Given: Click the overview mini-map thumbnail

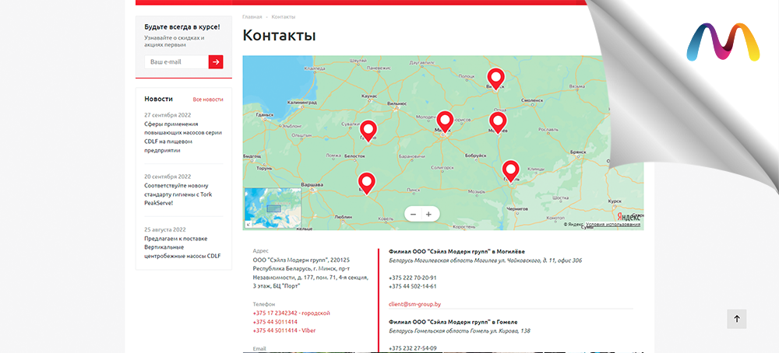Looking at the screenshot, I should click(273, 208).
